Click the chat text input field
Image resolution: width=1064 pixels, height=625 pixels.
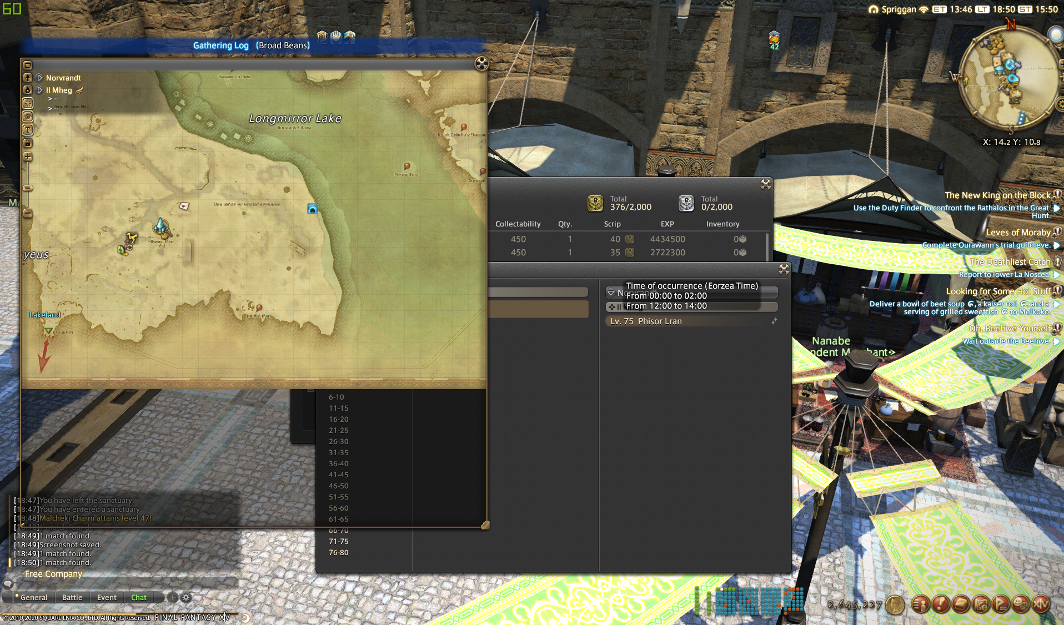click(x=127, y=583)
